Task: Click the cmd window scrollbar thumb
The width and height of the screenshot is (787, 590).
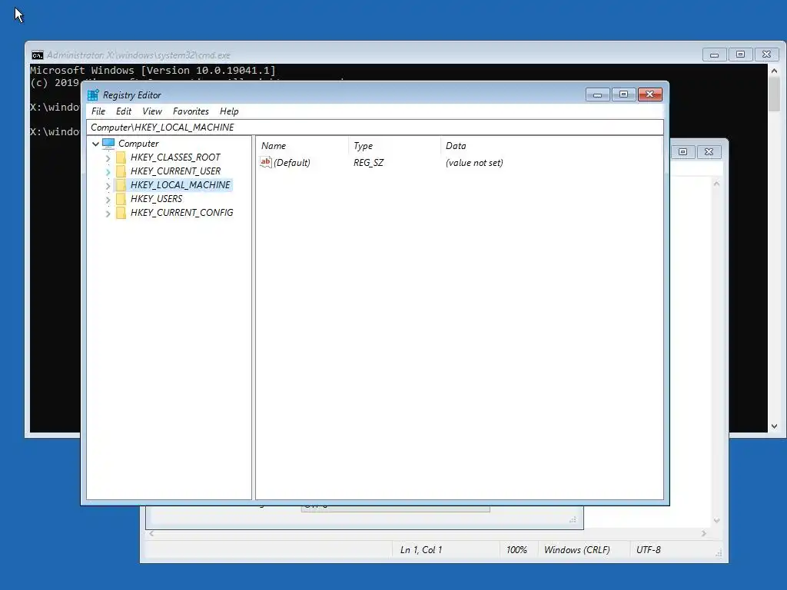Action: point(775,94)
